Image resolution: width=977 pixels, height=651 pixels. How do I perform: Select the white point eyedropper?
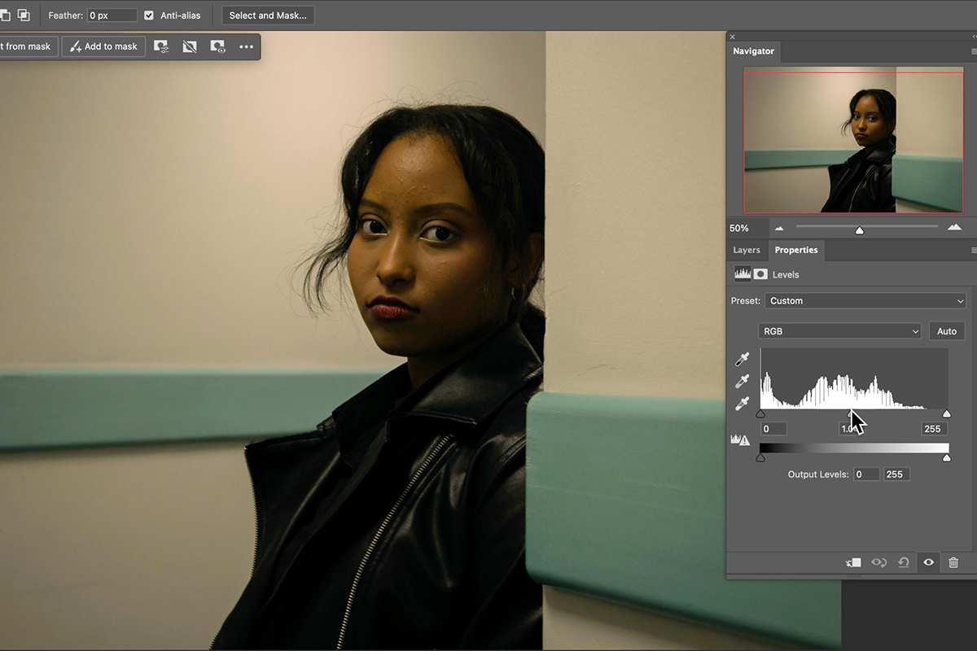pos(741,403)
